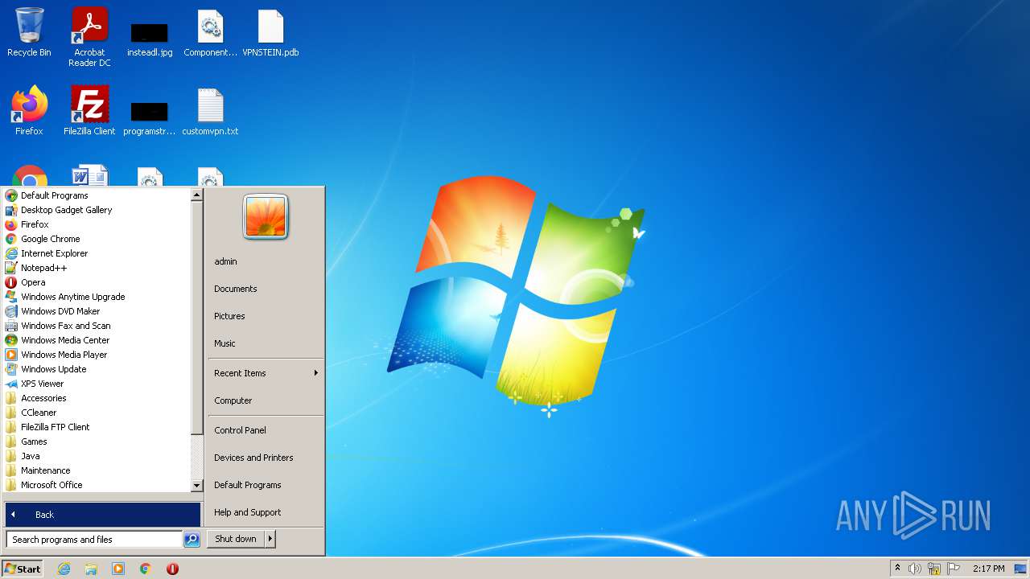Click the user account picture

tap(266, 217)
